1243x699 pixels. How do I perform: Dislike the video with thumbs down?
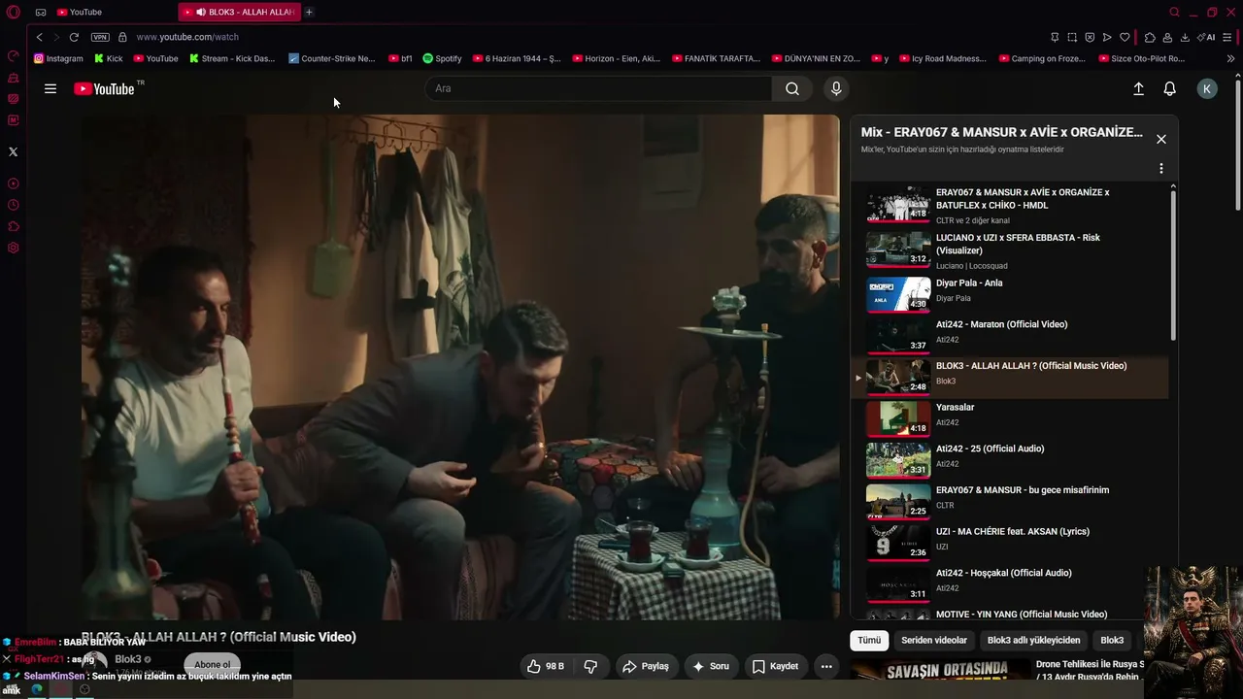tap(590, 666)
